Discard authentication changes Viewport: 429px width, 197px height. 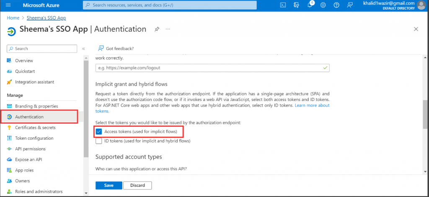[137, 186]
